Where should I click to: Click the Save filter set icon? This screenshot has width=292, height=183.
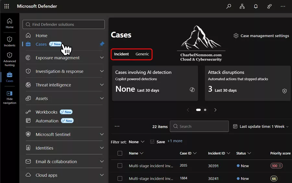[152, 142]
